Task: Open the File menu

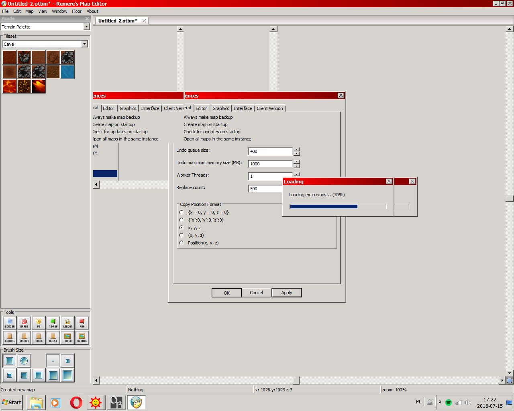Action: (5, 11)
